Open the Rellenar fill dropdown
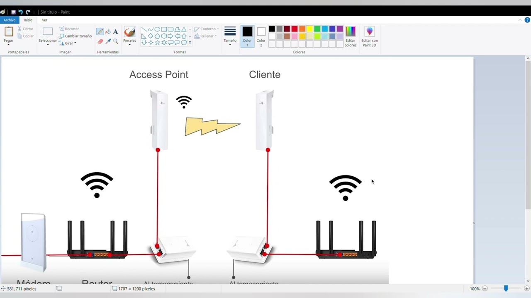Screen dimensions: 531x298 tap(206, 36)
